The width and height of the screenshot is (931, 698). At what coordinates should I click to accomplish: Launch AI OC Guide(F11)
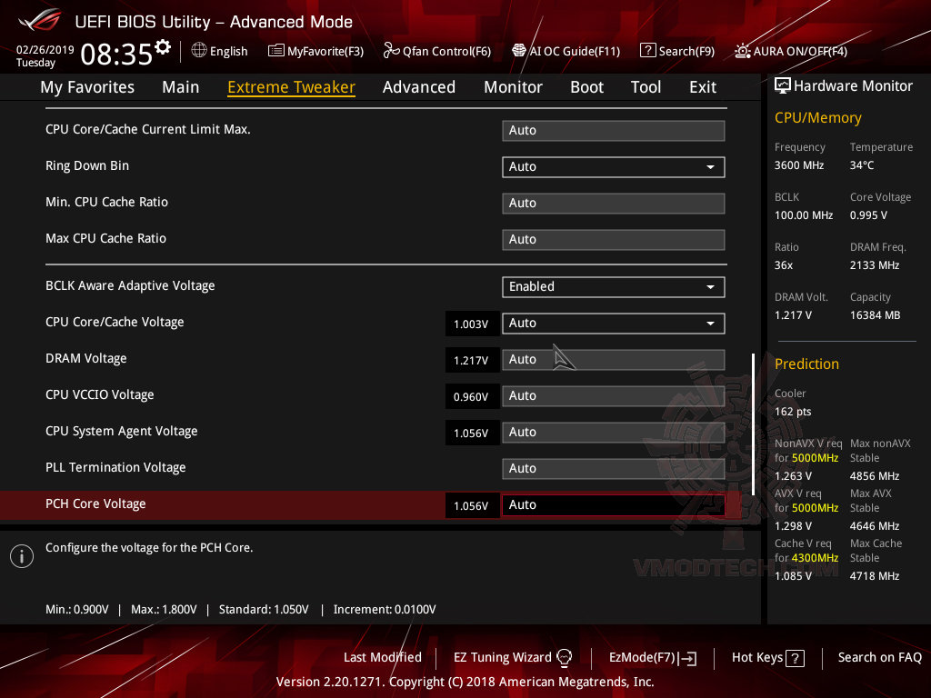click(x=575, y=52)
